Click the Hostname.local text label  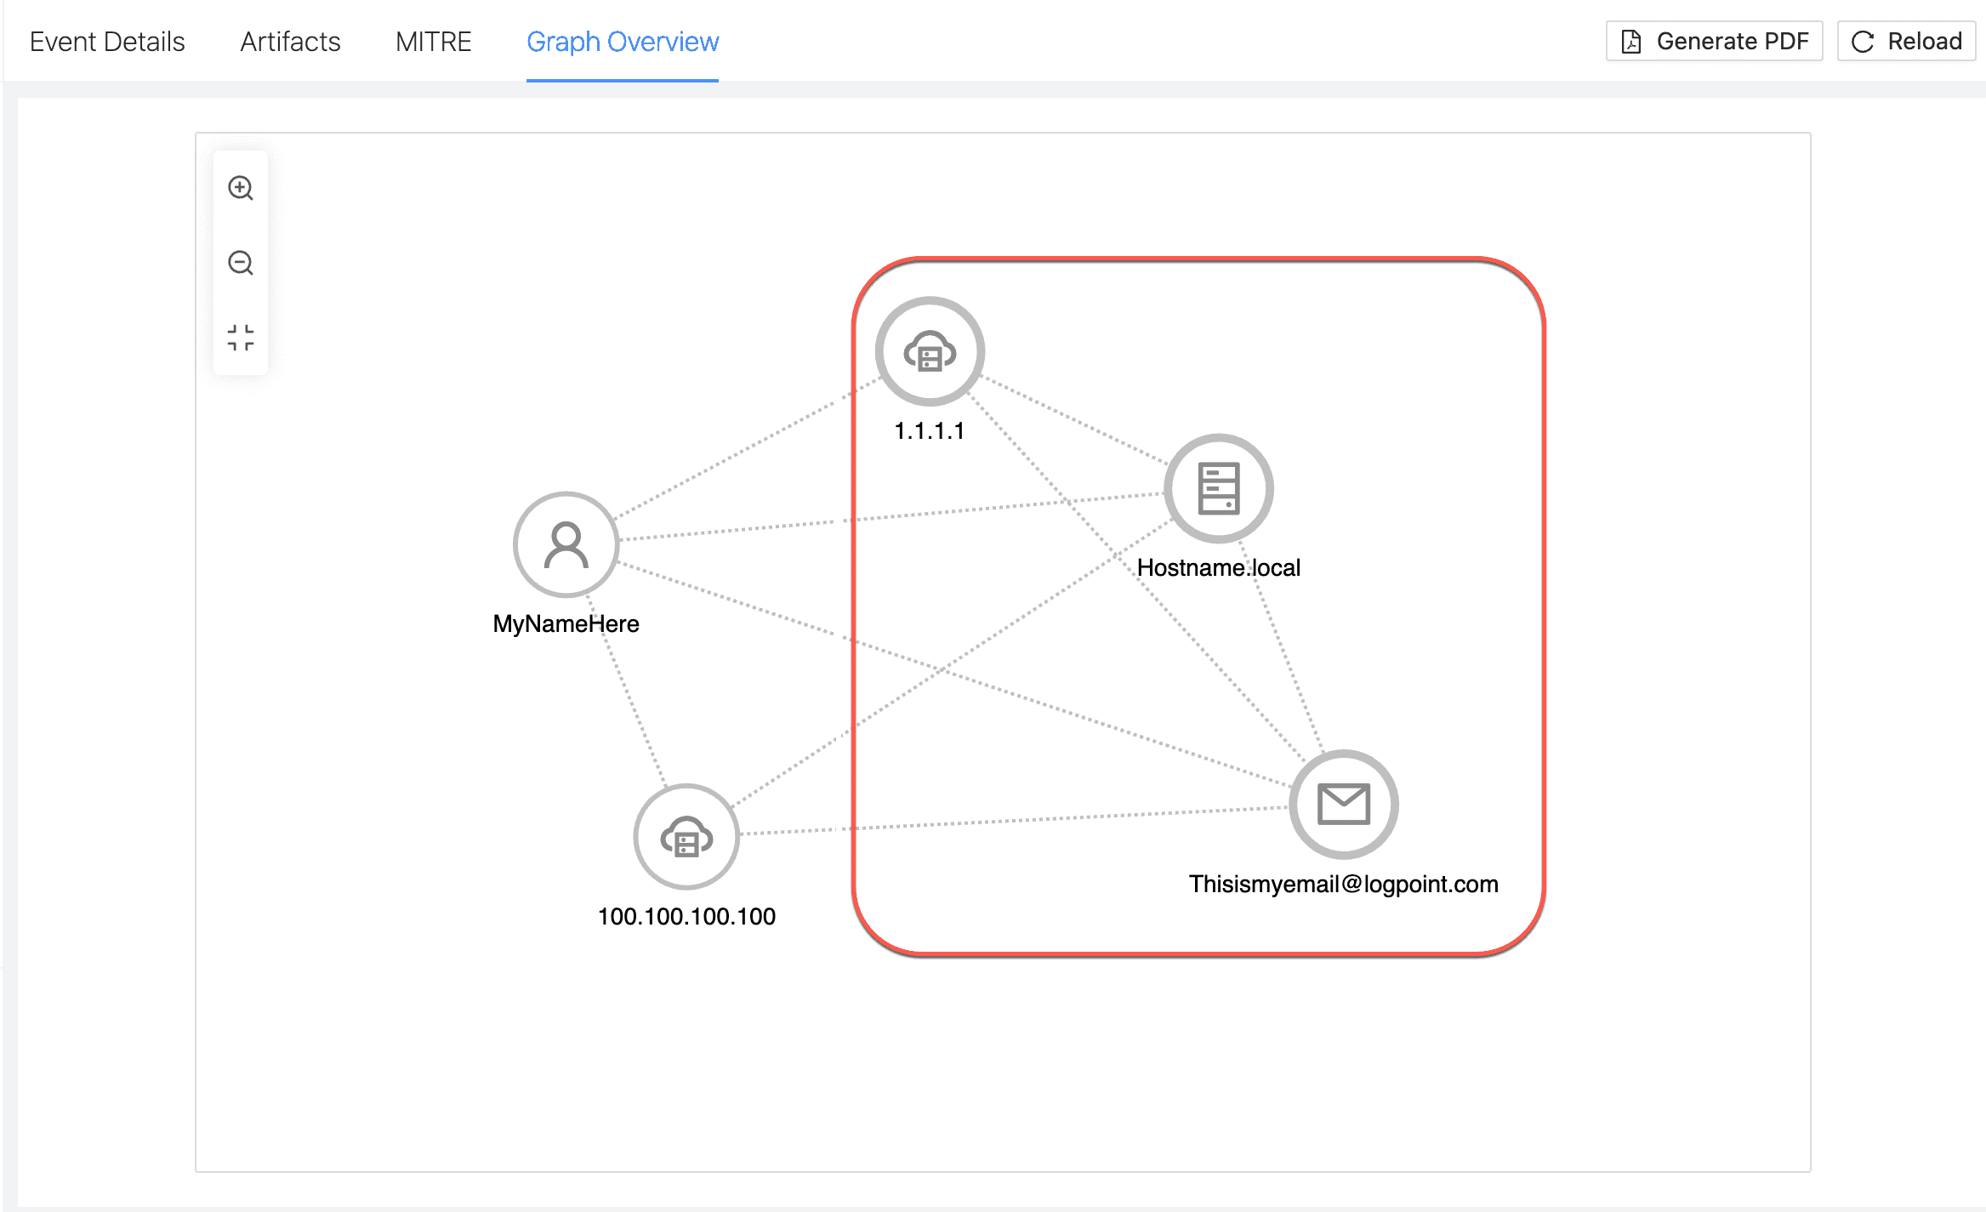1218,567
